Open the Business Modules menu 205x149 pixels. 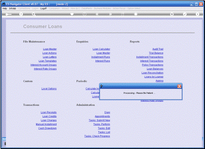click(102, 8)
